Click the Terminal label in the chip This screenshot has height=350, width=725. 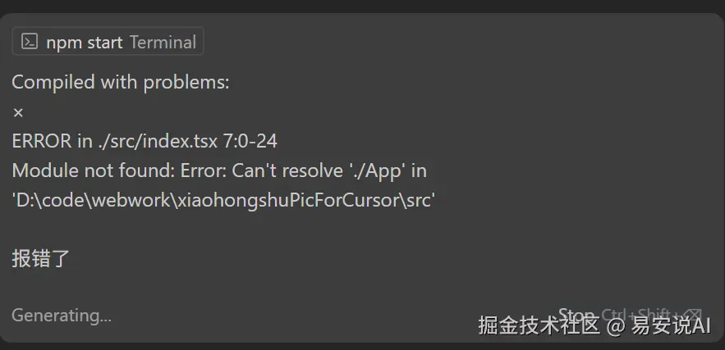[163, 43]
